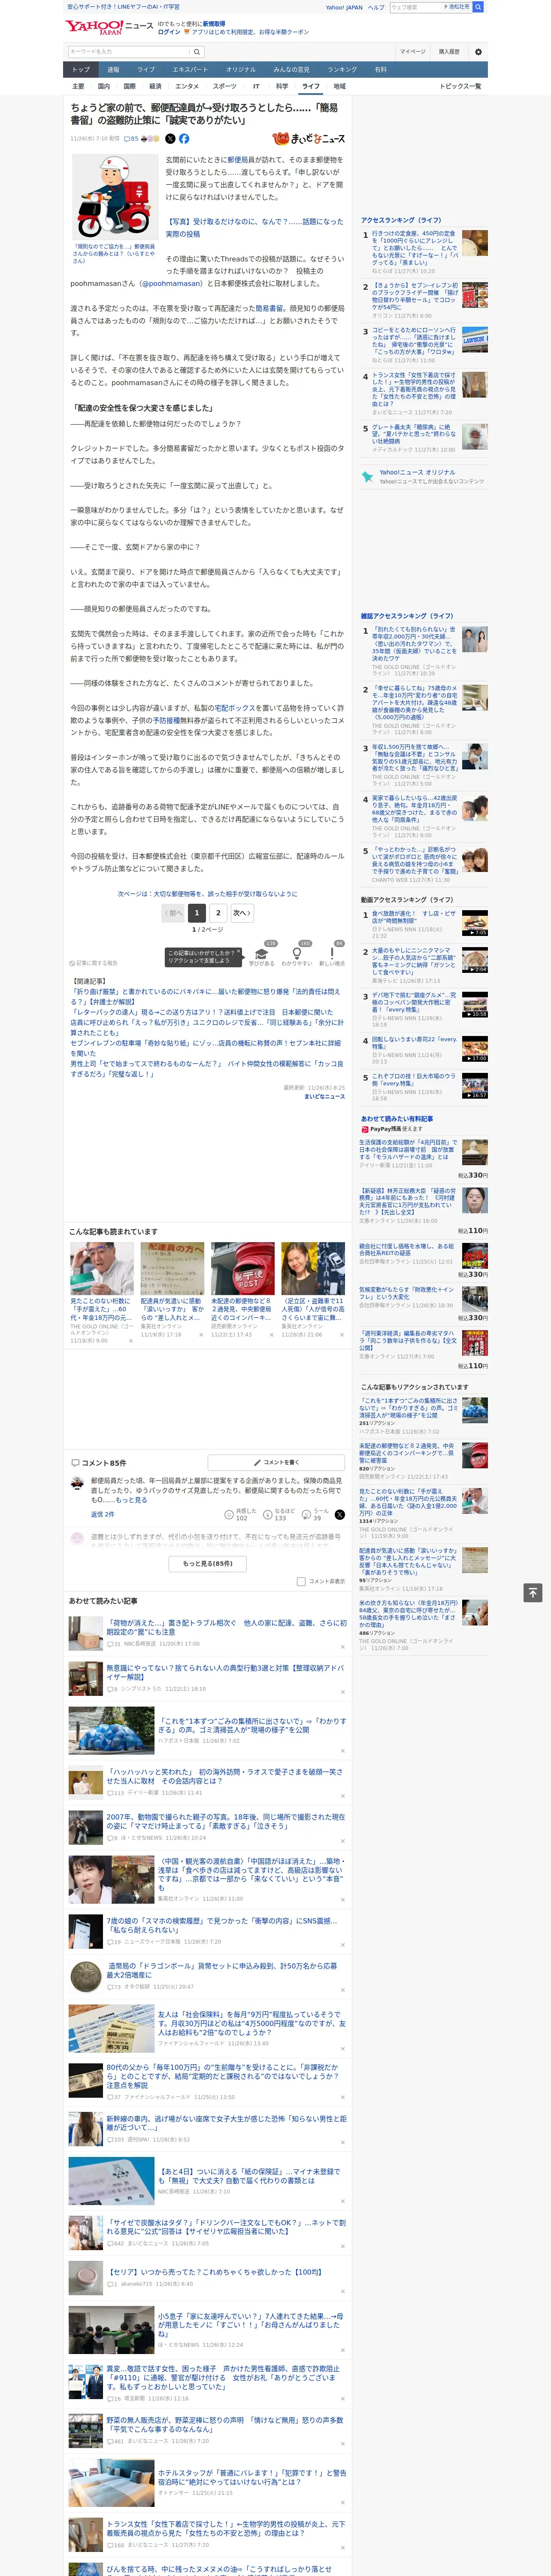This screenshot has width=551, height=2576.
Task: Click もっと見る(85件) comments button
Action: pyautogui.click(x=208, y=1563)
